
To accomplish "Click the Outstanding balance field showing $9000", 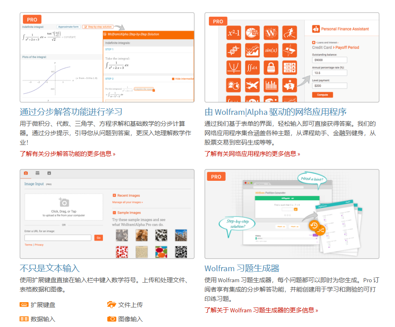I will 329,60.
